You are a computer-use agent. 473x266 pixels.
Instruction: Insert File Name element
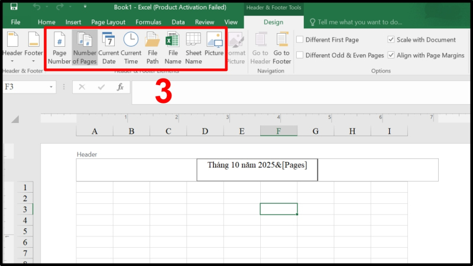173,48
